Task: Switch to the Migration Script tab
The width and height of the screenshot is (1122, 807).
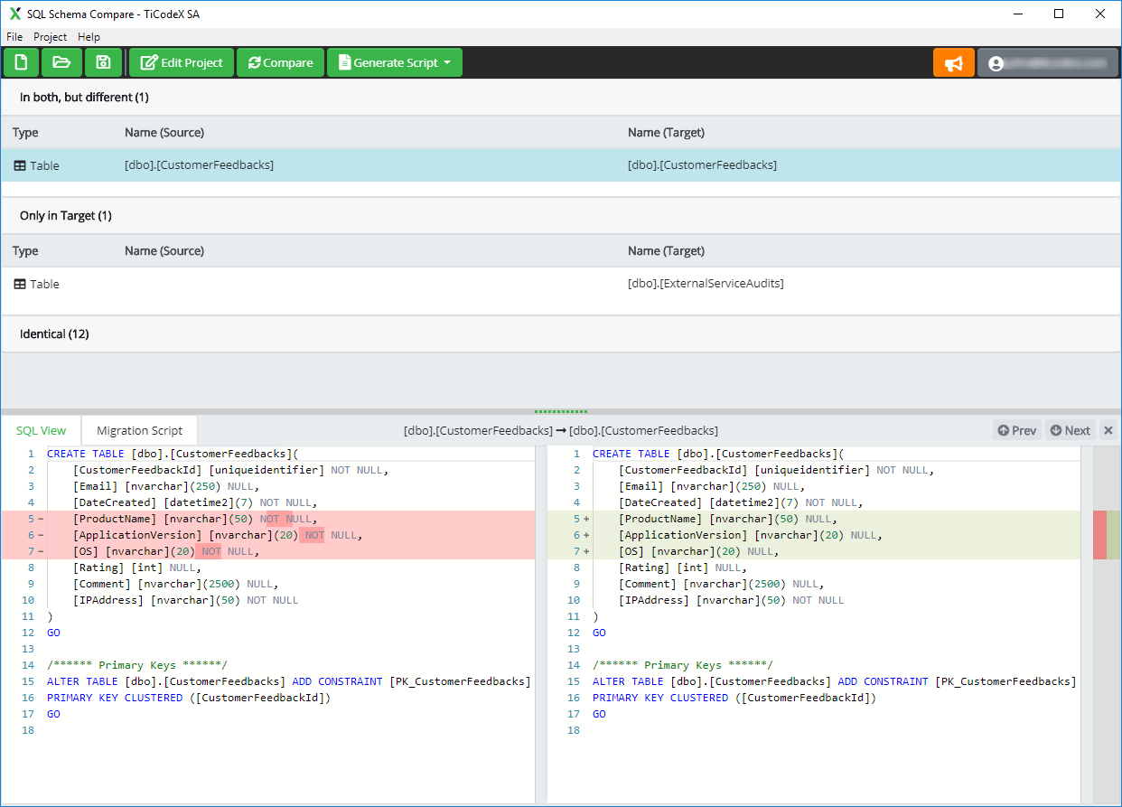Action: 139,430
